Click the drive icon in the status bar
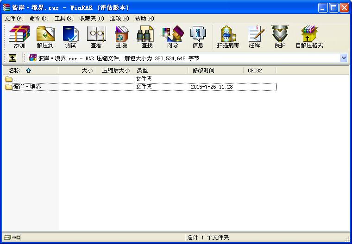 [7, 237]
